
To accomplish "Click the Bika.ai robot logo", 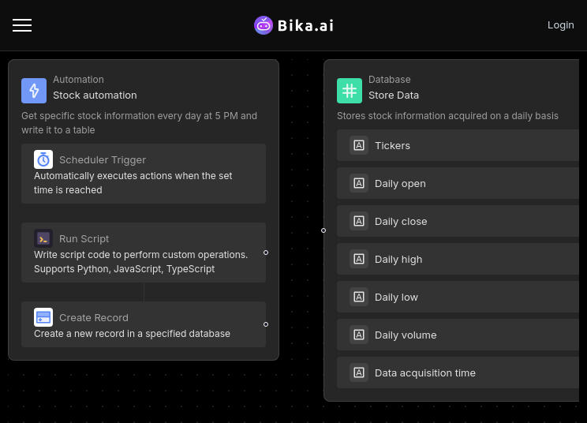I will tap(264, 25).
